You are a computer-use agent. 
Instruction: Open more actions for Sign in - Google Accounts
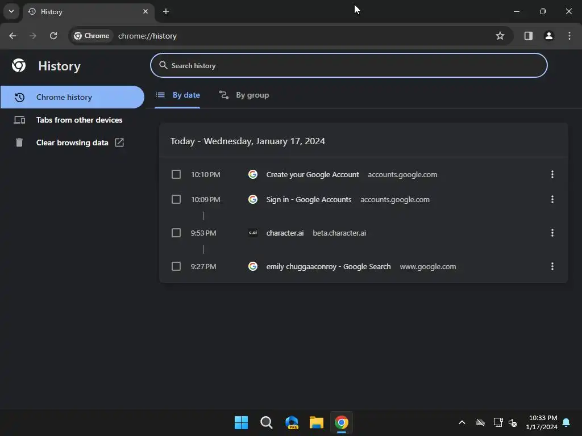pyautogui.click(x=552, y=199)
